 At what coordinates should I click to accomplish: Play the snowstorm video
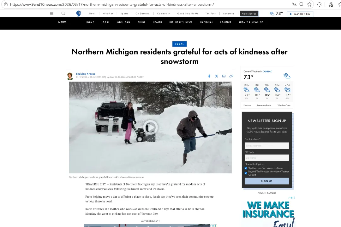pyautogui.click(x=150, y=128)
